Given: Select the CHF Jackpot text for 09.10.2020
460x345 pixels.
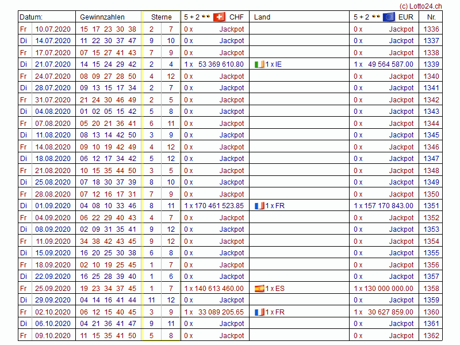Looking at the screenshot, I should [232, 336].
